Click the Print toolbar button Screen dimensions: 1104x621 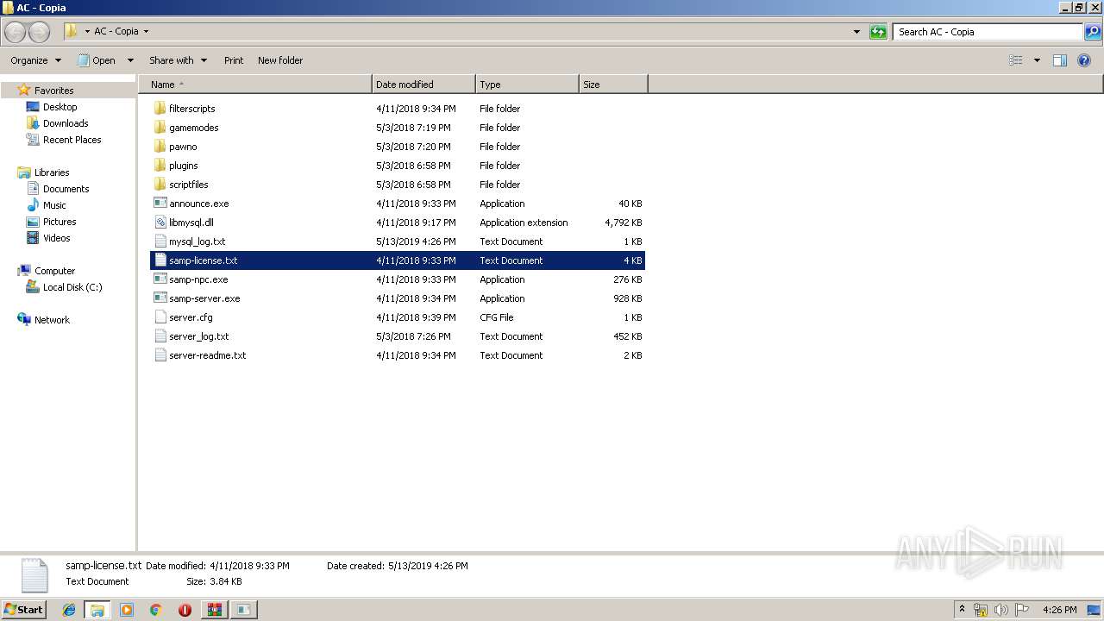coord(234,60)
